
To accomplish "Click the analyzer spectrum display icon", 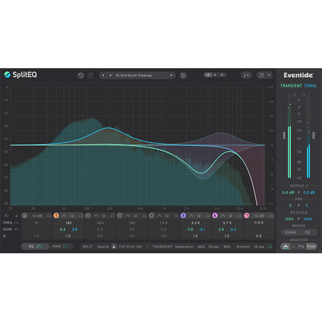I will [x=285, y=246].
